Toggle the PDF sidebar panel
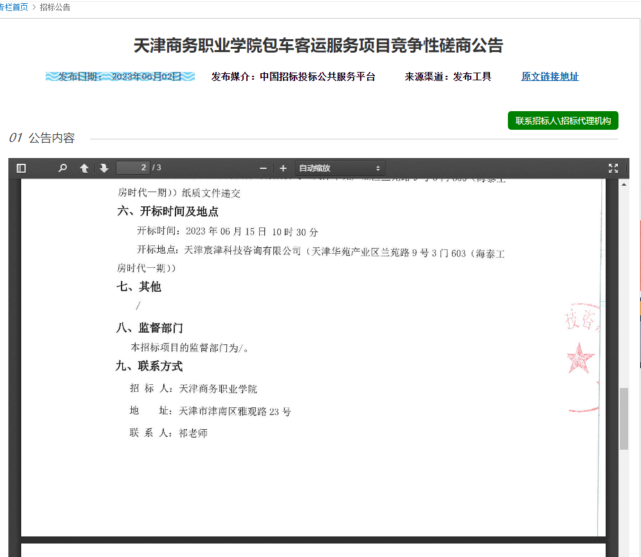The width and height of the screenshot is (641, 557). [21, 168]
